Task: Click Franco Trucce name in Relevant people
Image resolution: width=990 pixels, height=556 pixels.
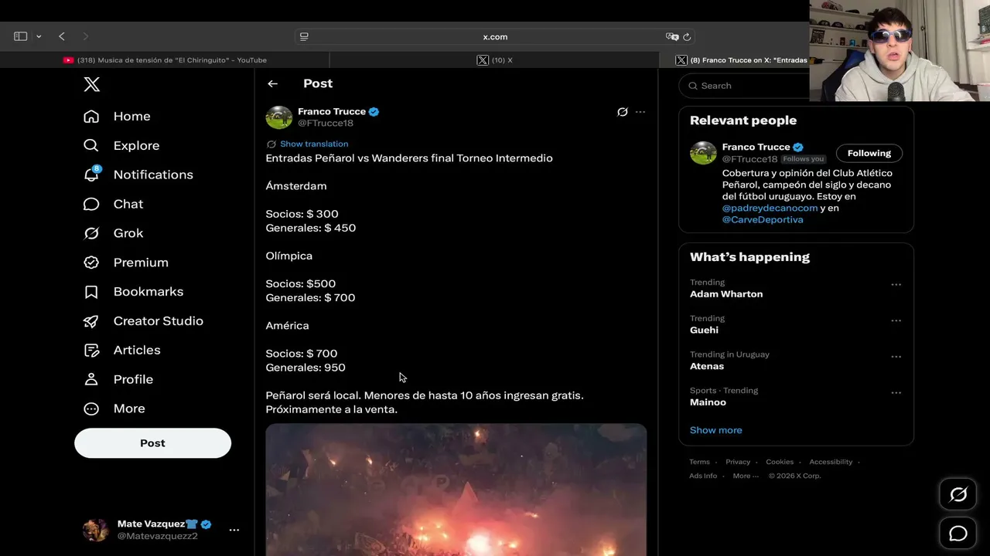Action: coord(756,147)
